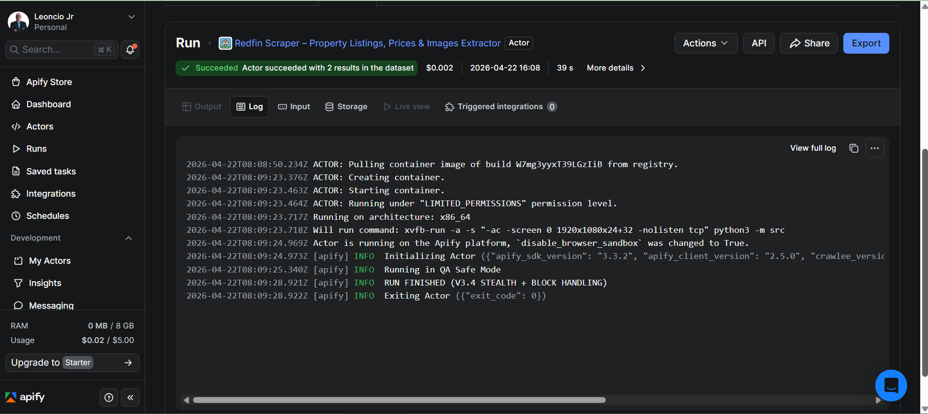Click the blue Export button

click(x=866, y=43)
